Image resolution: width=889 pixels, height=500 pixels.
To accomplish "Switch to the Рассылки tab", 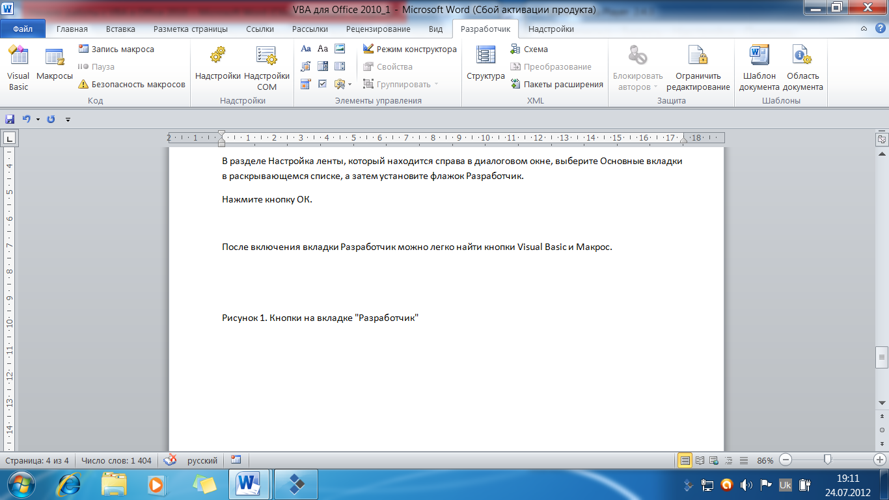I will 310,29.
